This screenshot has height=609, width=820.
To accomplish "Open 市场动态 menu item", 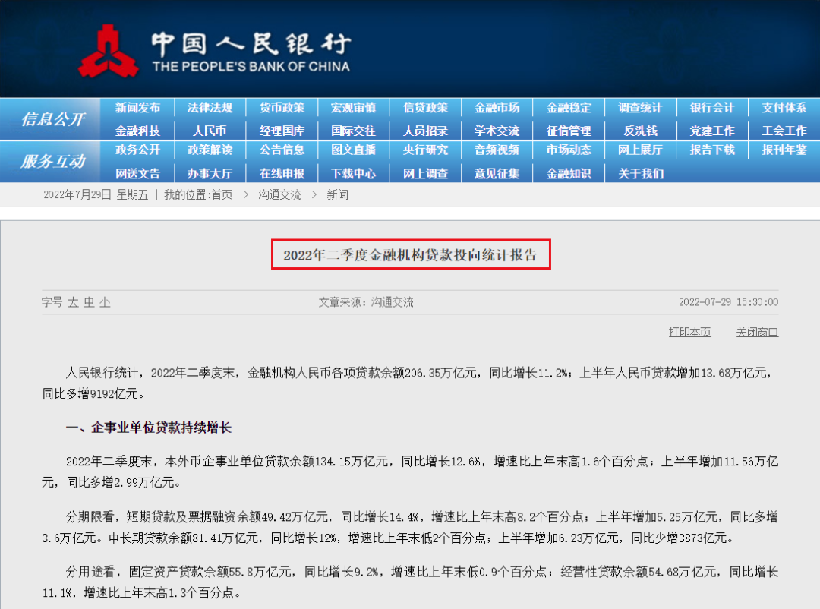I will click(569, 150).
